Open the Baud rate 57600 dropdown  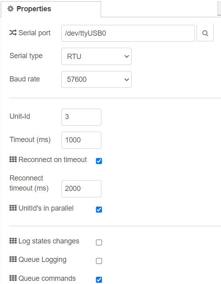(x=96, y=79)
